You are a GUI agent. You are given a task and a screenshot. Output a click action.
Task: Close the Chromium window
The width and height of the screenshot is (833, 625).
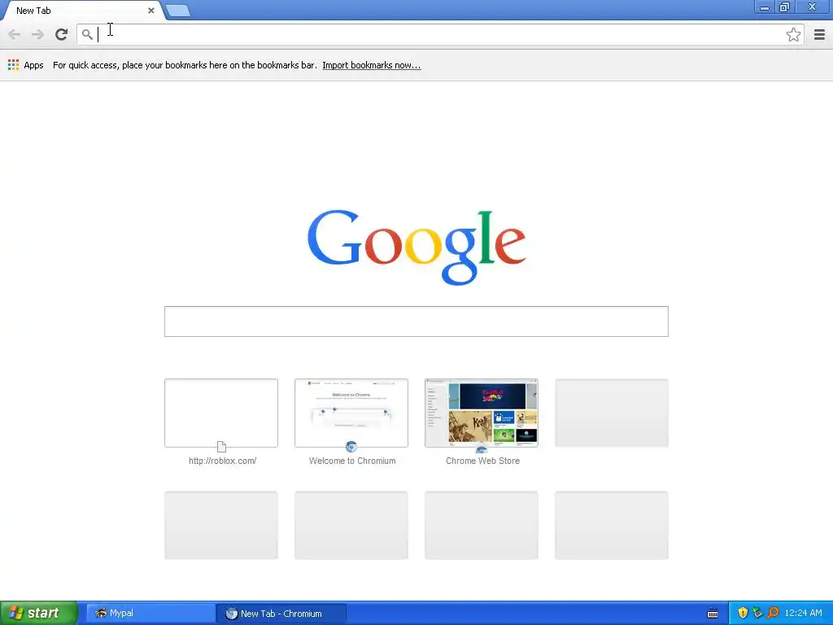pyautogui.click(x=813, y=7)
